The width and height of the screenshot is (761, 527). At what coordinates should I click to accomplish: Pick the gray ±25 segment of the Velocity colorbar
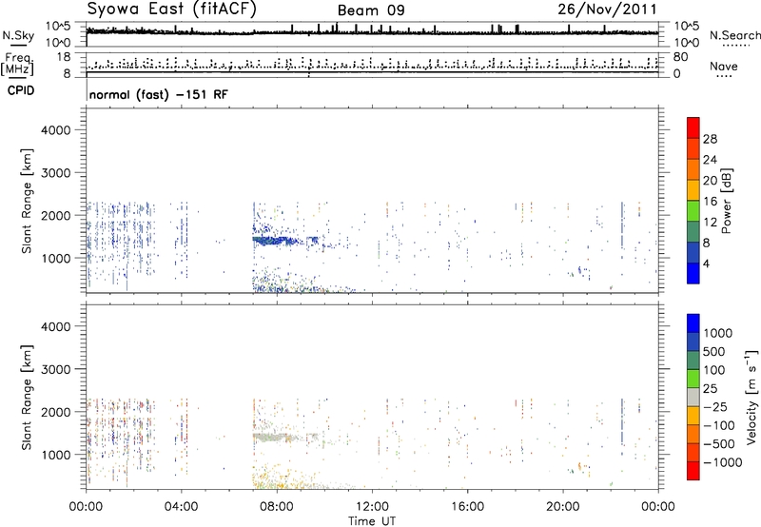693,397
